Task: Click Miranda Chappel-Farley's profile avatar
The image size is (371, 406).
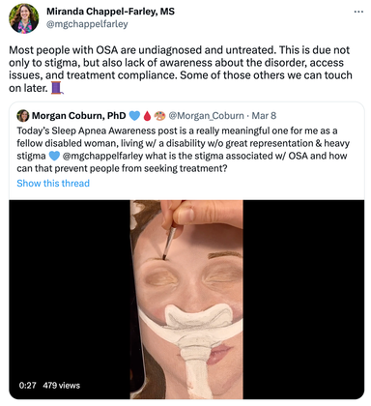Action: click(24, 18)
